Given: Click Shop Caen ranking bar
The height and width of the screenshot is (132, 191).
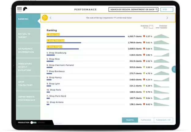Looking at the screenshot, I should click(x=86, y=37).
